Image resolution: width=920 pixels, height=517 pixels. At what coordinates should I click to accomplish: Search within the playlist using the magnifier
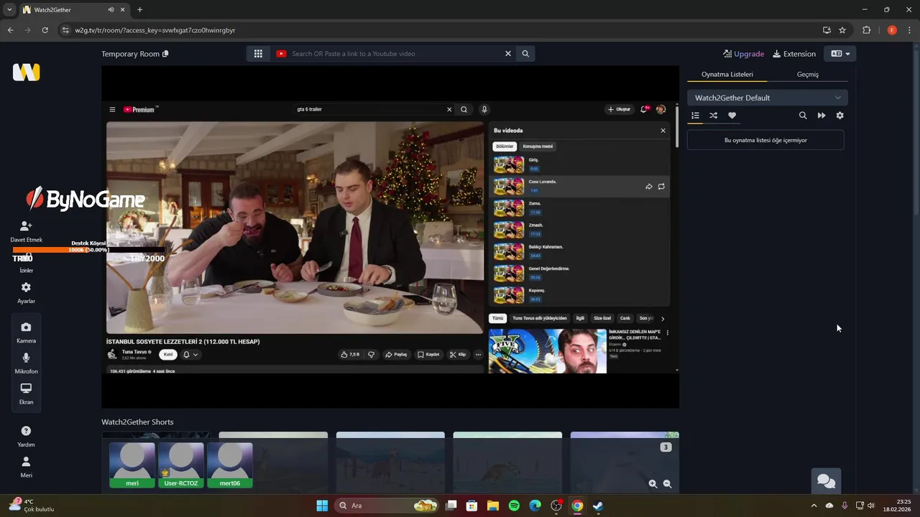tap(803, 116)
